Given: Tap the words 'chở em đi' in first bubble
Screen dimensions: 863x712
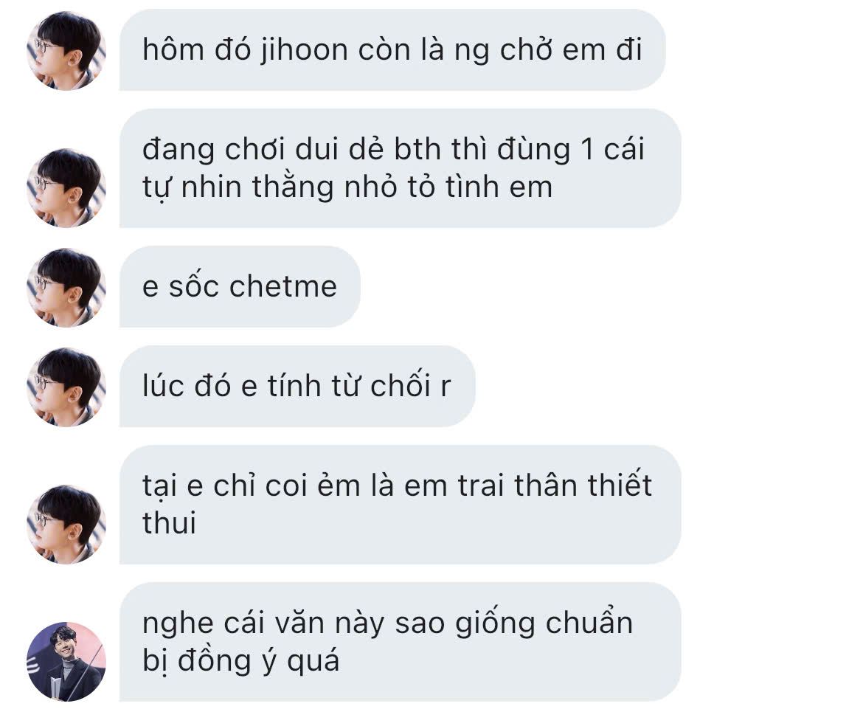Looking at the screenshot, I should pos(571,49).
